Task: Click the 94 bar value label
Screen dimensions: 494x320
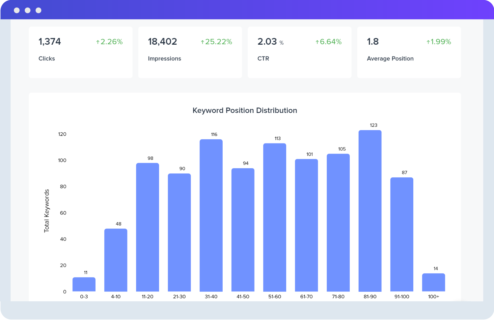Action: 246,163
